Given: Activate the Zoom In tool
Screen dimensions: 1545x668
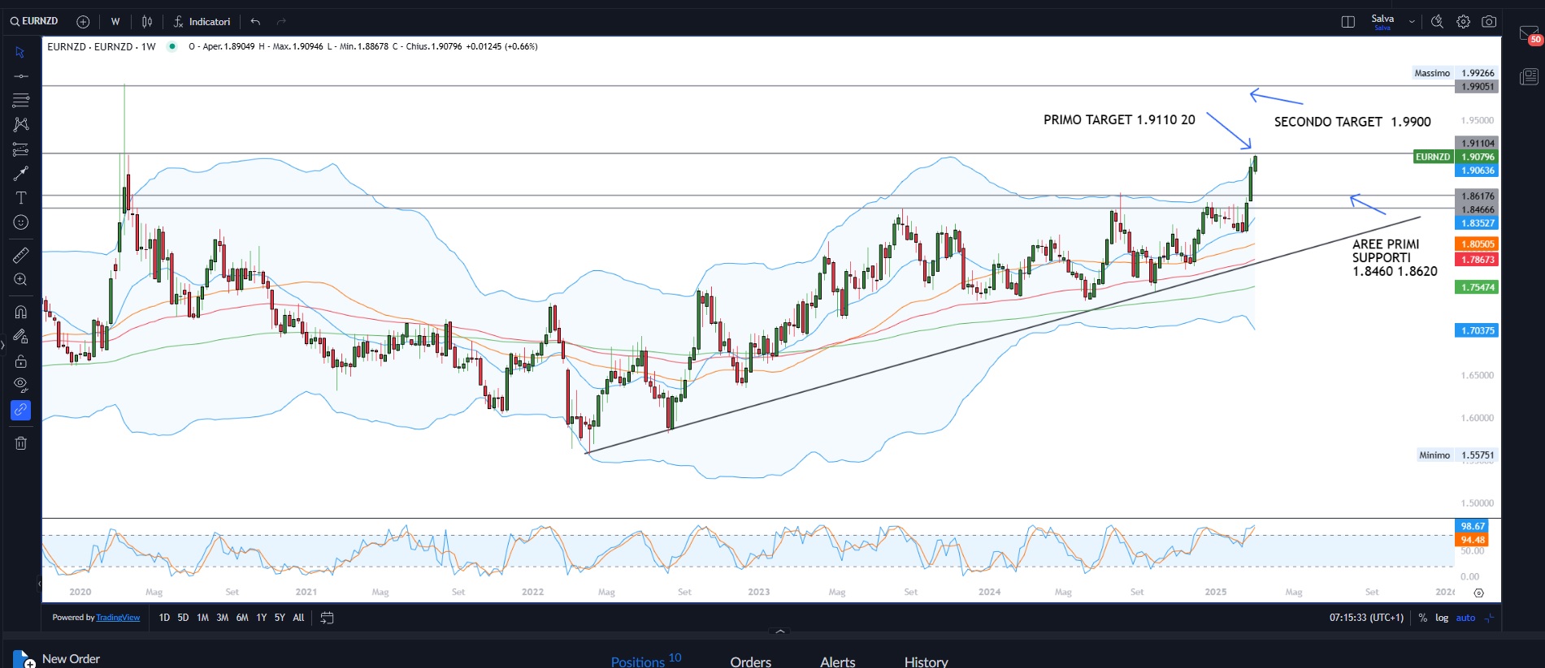Looking at the screenshot, I should pos(21,280).
